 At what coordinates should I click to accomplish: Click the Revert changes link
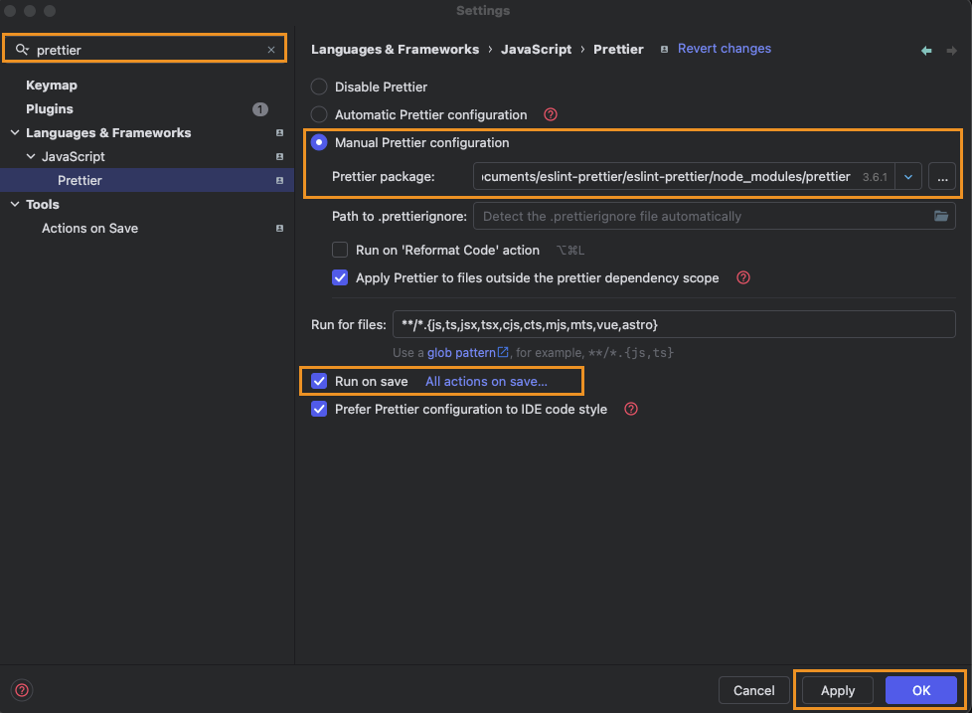(725, 49)
